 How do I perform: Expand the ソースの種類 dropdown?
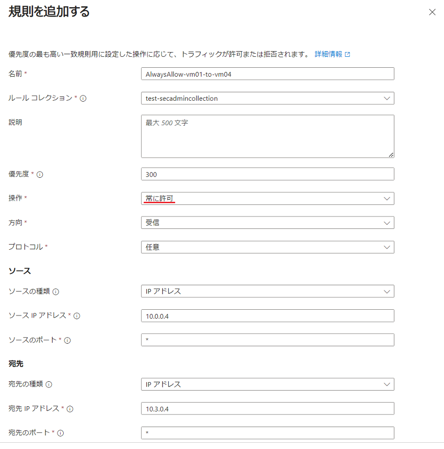pyautogui.click(x=267, y=291)
